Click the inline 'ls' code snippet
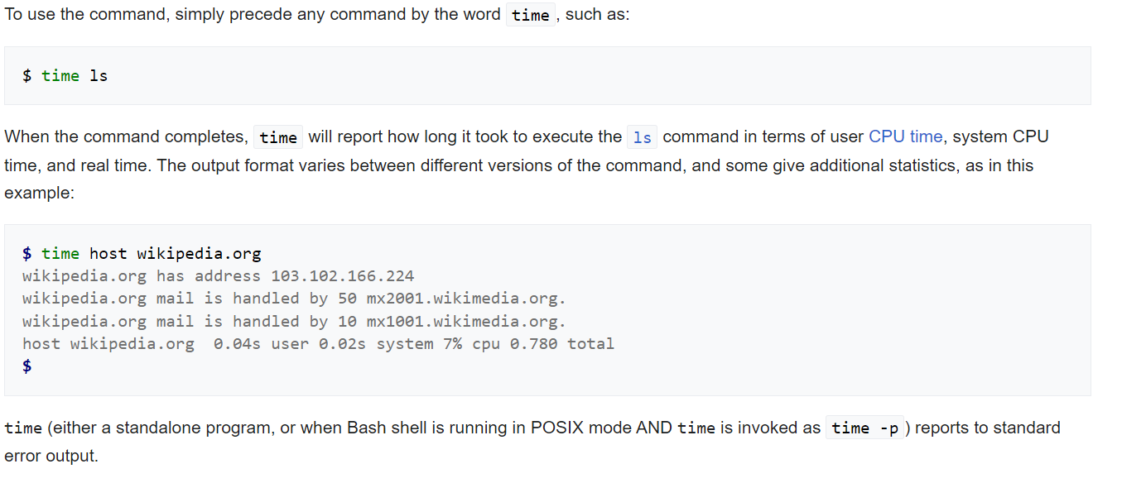This screenshot has height=483, width=1122. [x=643, y=137]
